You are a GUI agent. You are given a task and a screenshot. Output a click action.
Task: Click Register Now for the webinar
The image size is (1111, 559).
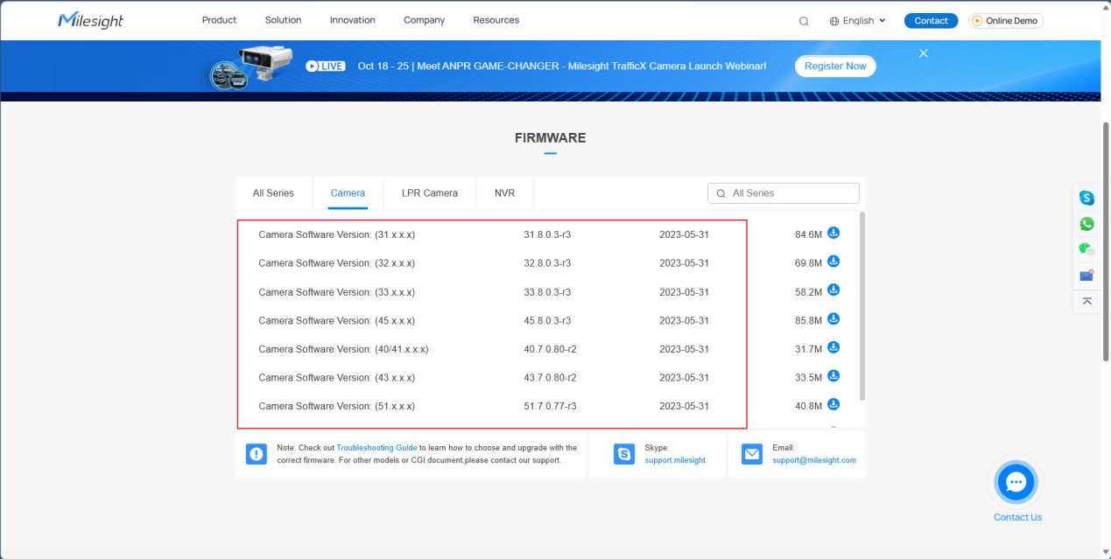point(835,66)
